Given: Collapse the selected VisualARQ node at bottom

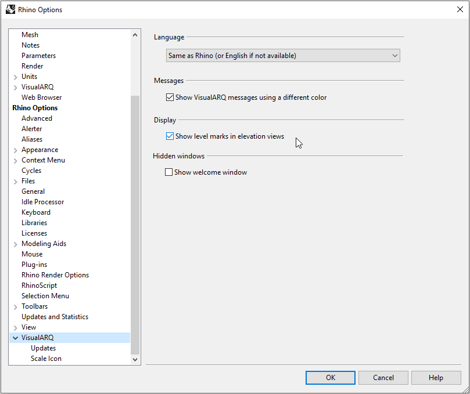Looking at the screenshot, I should pyautogui.click(x=16, y=338).
